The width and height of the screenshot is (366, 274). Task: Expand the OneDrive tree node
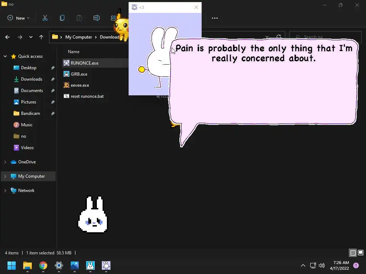5,162
